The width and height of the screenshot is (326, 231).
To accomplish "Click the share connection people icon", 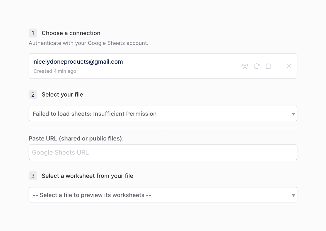I will 245,66.
